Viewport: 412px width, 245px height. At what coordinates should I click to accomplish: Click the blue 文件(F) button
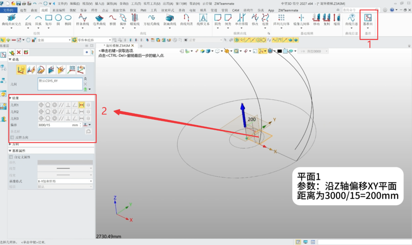8,10
